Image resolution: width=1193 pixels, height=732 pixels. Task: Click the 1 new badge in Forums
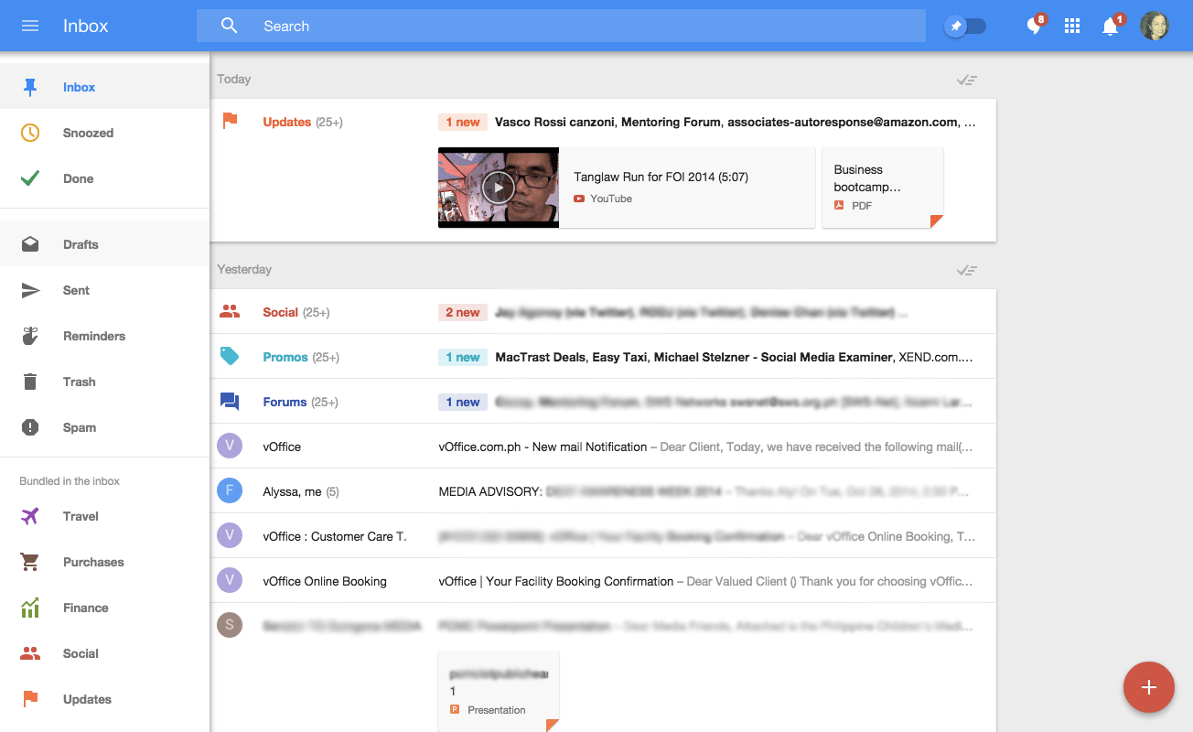click(x=463, y=402)
